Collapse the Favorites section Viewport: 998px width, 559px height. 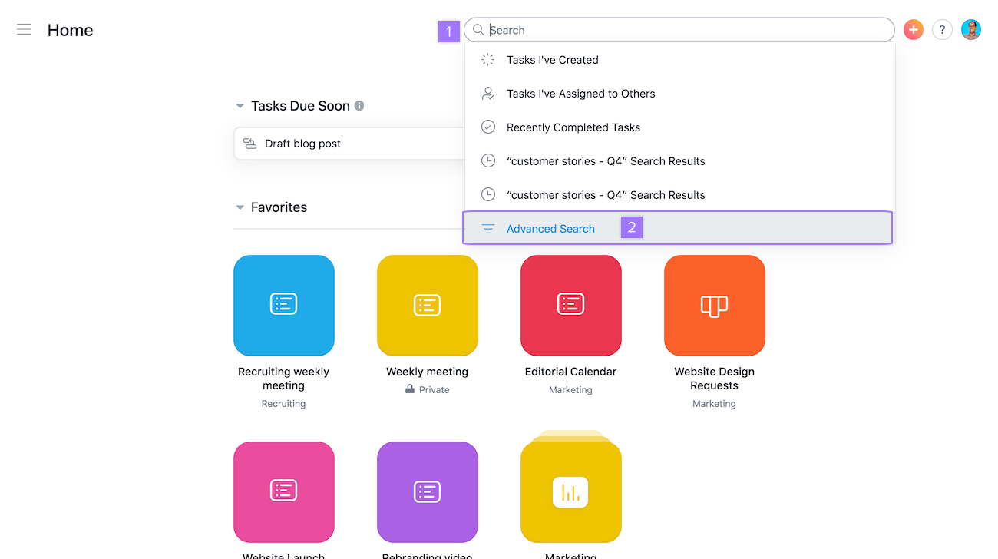(x=240, y=207)
